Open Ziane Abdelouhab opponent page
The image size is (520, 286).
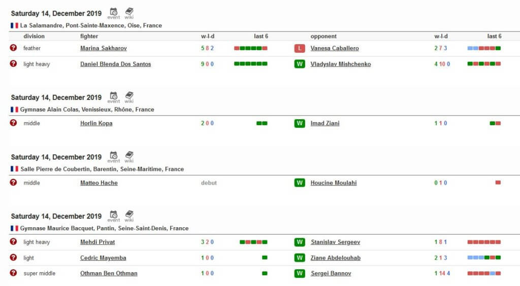point(335,258)
